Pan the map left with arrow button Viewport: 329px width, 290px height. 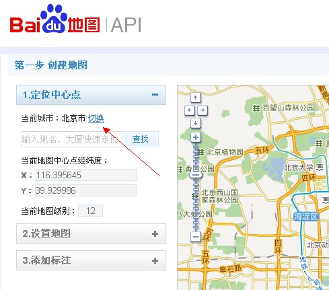[x=190, y=110]
